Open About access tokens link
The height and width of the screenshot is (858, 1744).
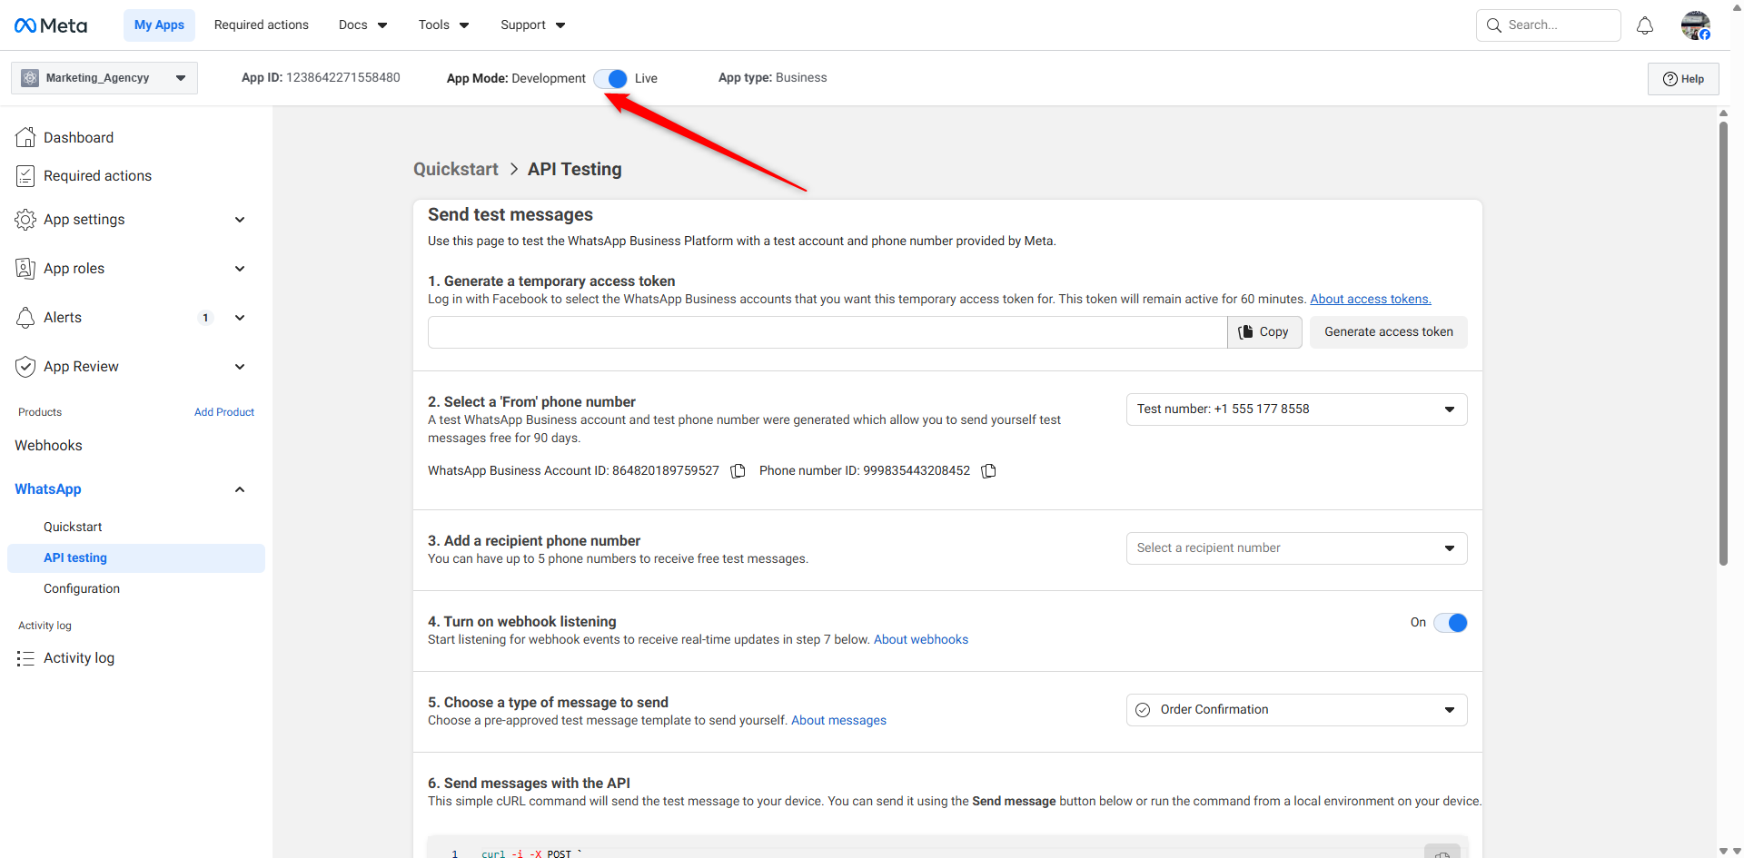click(x=1371, y=300)
